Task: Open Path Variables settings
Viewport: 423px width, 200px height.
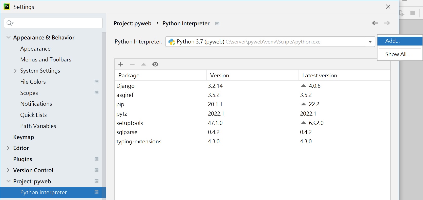Action: 38,126
